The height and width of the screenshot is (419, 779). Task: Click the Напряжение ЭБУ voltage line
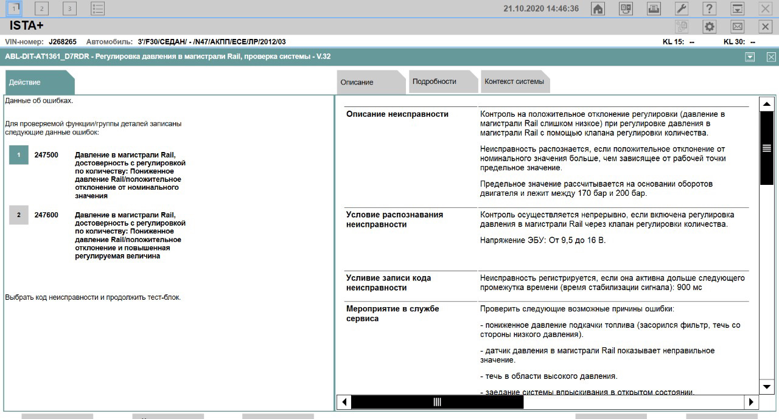543,240
